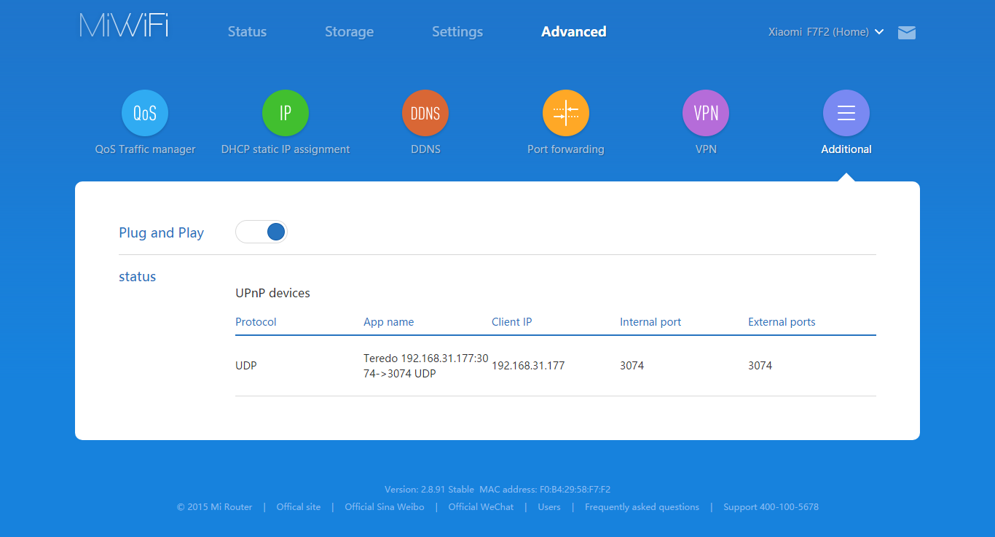The image size is (995, 537).
Task: Open the green DHCP static IP icon
Action: (x=286, y=113)
